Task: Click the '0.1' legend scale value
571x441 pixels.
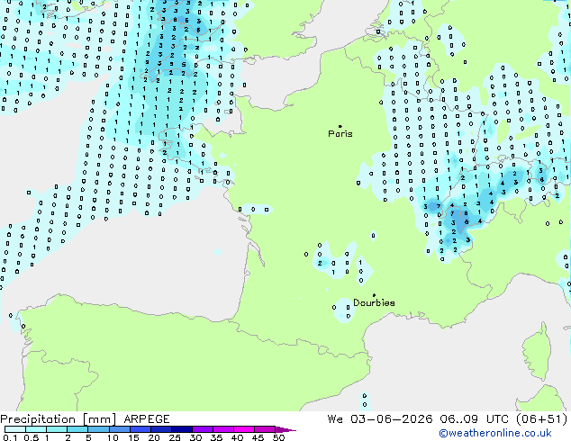Action: 10,437
